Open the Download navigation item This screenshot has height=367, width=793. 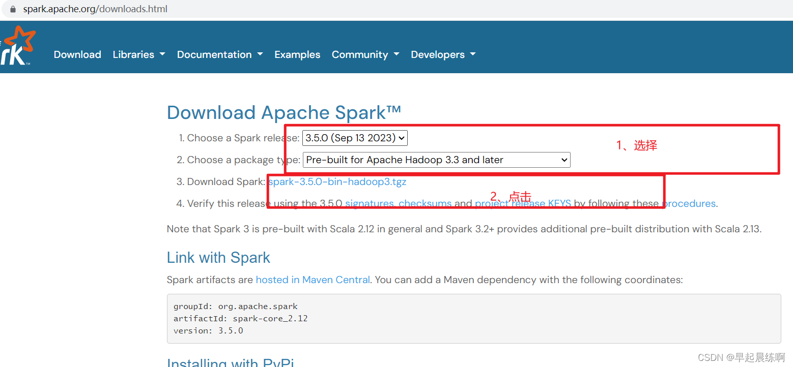pos(77,54)
